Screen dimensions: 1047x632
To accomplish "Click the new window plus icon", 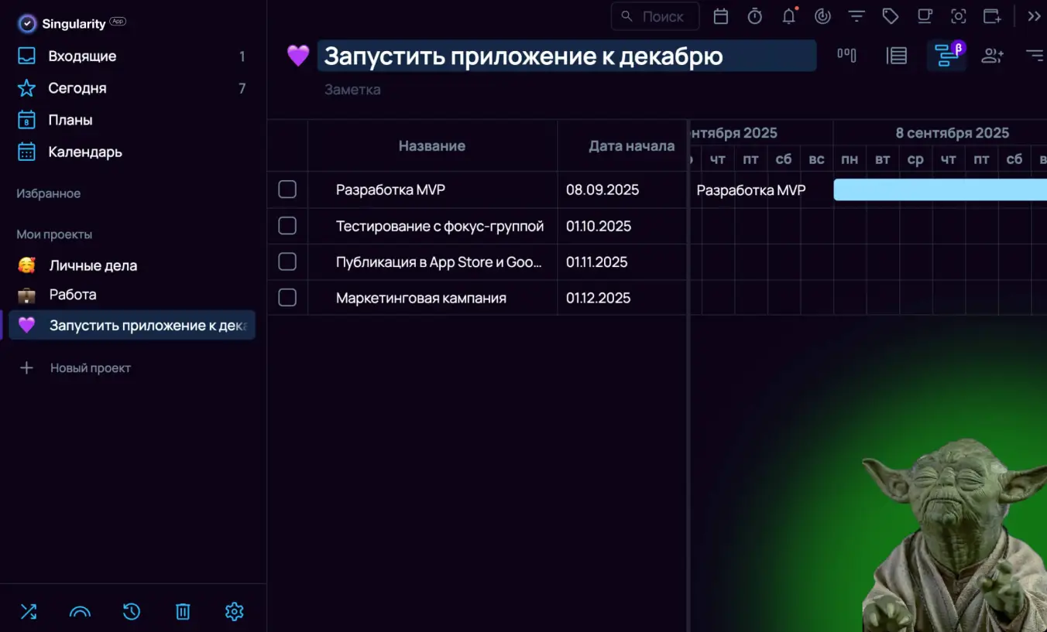I will pos(992,16).
